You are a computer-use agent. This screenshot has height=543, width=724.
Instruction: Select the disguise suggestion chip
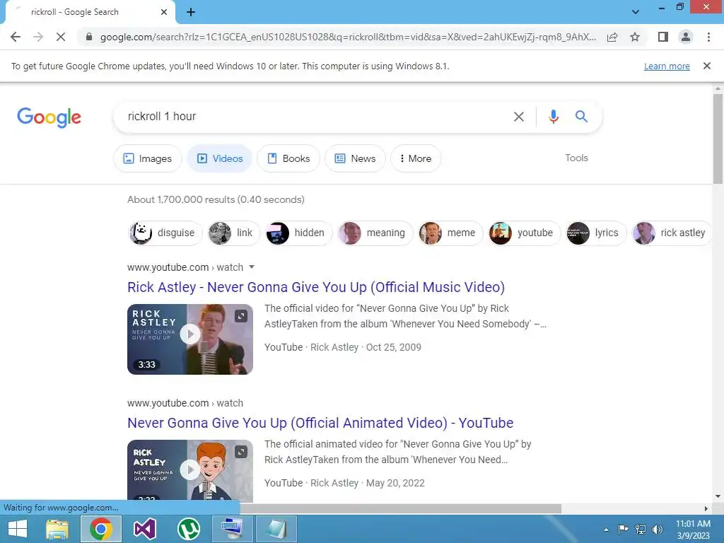click(165, 233)
